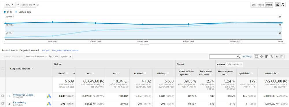Select the comparison view icon
Viewport: 289px width, 107px height.
point(272,56)
